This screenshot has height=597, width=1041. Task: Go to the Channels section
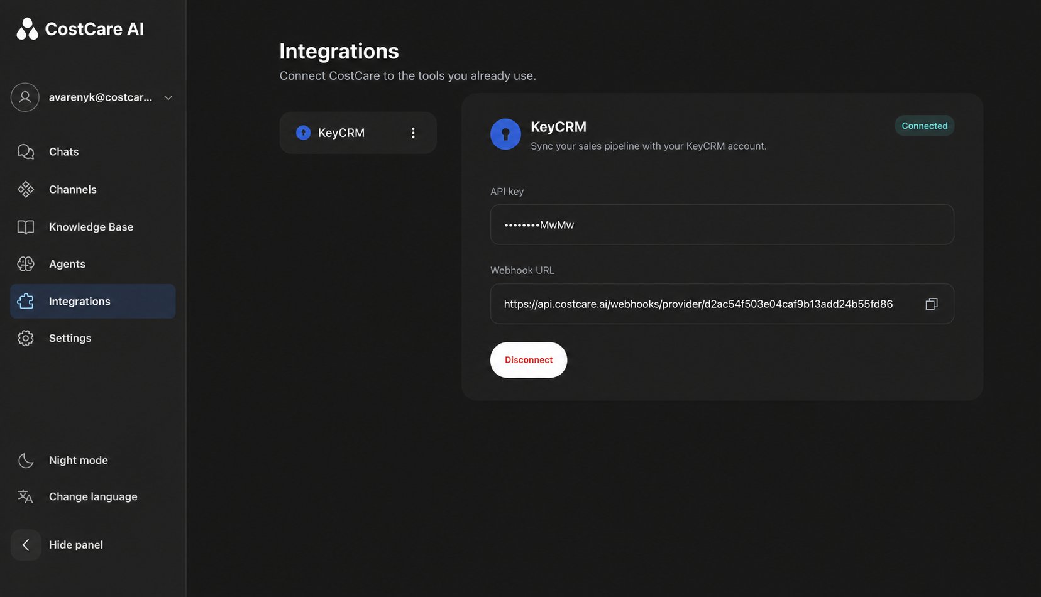(x=93, y=189)
